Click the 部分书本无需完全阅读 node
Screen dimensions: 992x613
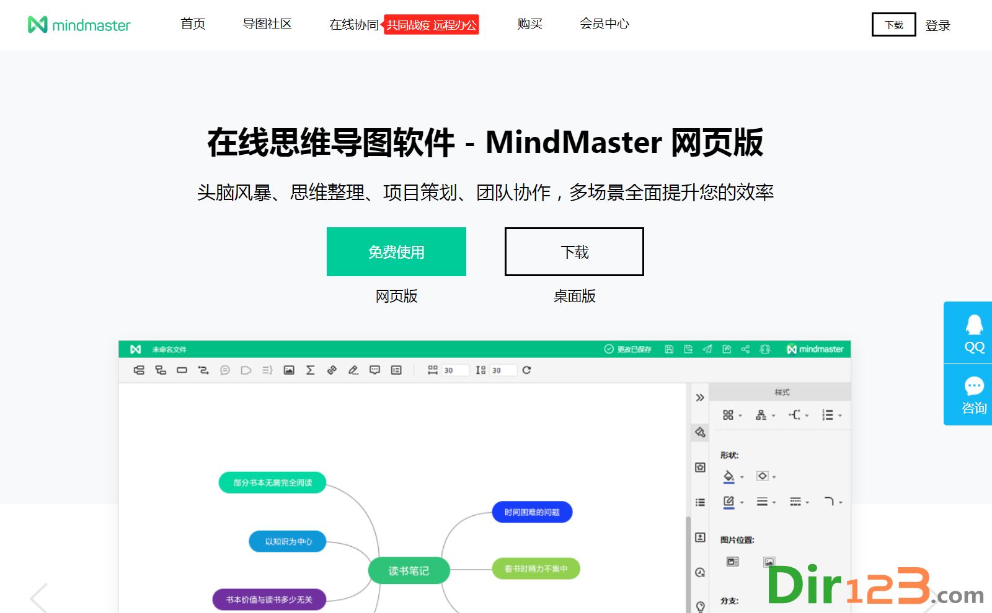coord(272,482)
